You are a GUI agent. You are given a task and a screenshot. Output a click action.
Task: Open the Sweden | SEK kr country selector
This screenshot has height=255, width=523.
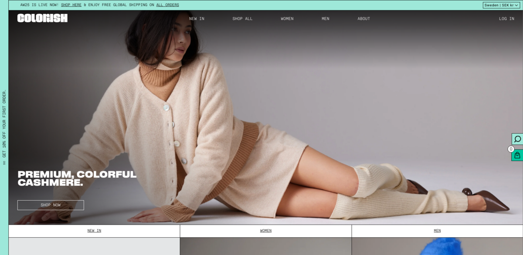pyautogui.click(x=502, y=5)
